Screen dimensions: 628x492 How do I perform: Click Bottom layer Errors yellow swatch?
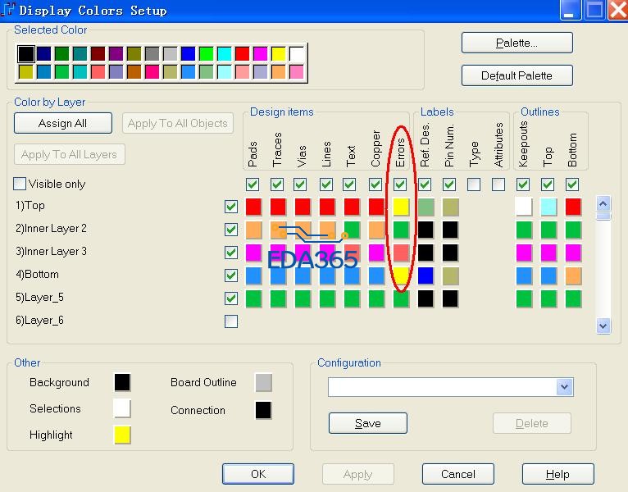[x=401, y=276]
